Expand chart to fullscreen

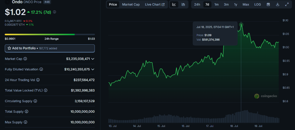tap(287, 5)
